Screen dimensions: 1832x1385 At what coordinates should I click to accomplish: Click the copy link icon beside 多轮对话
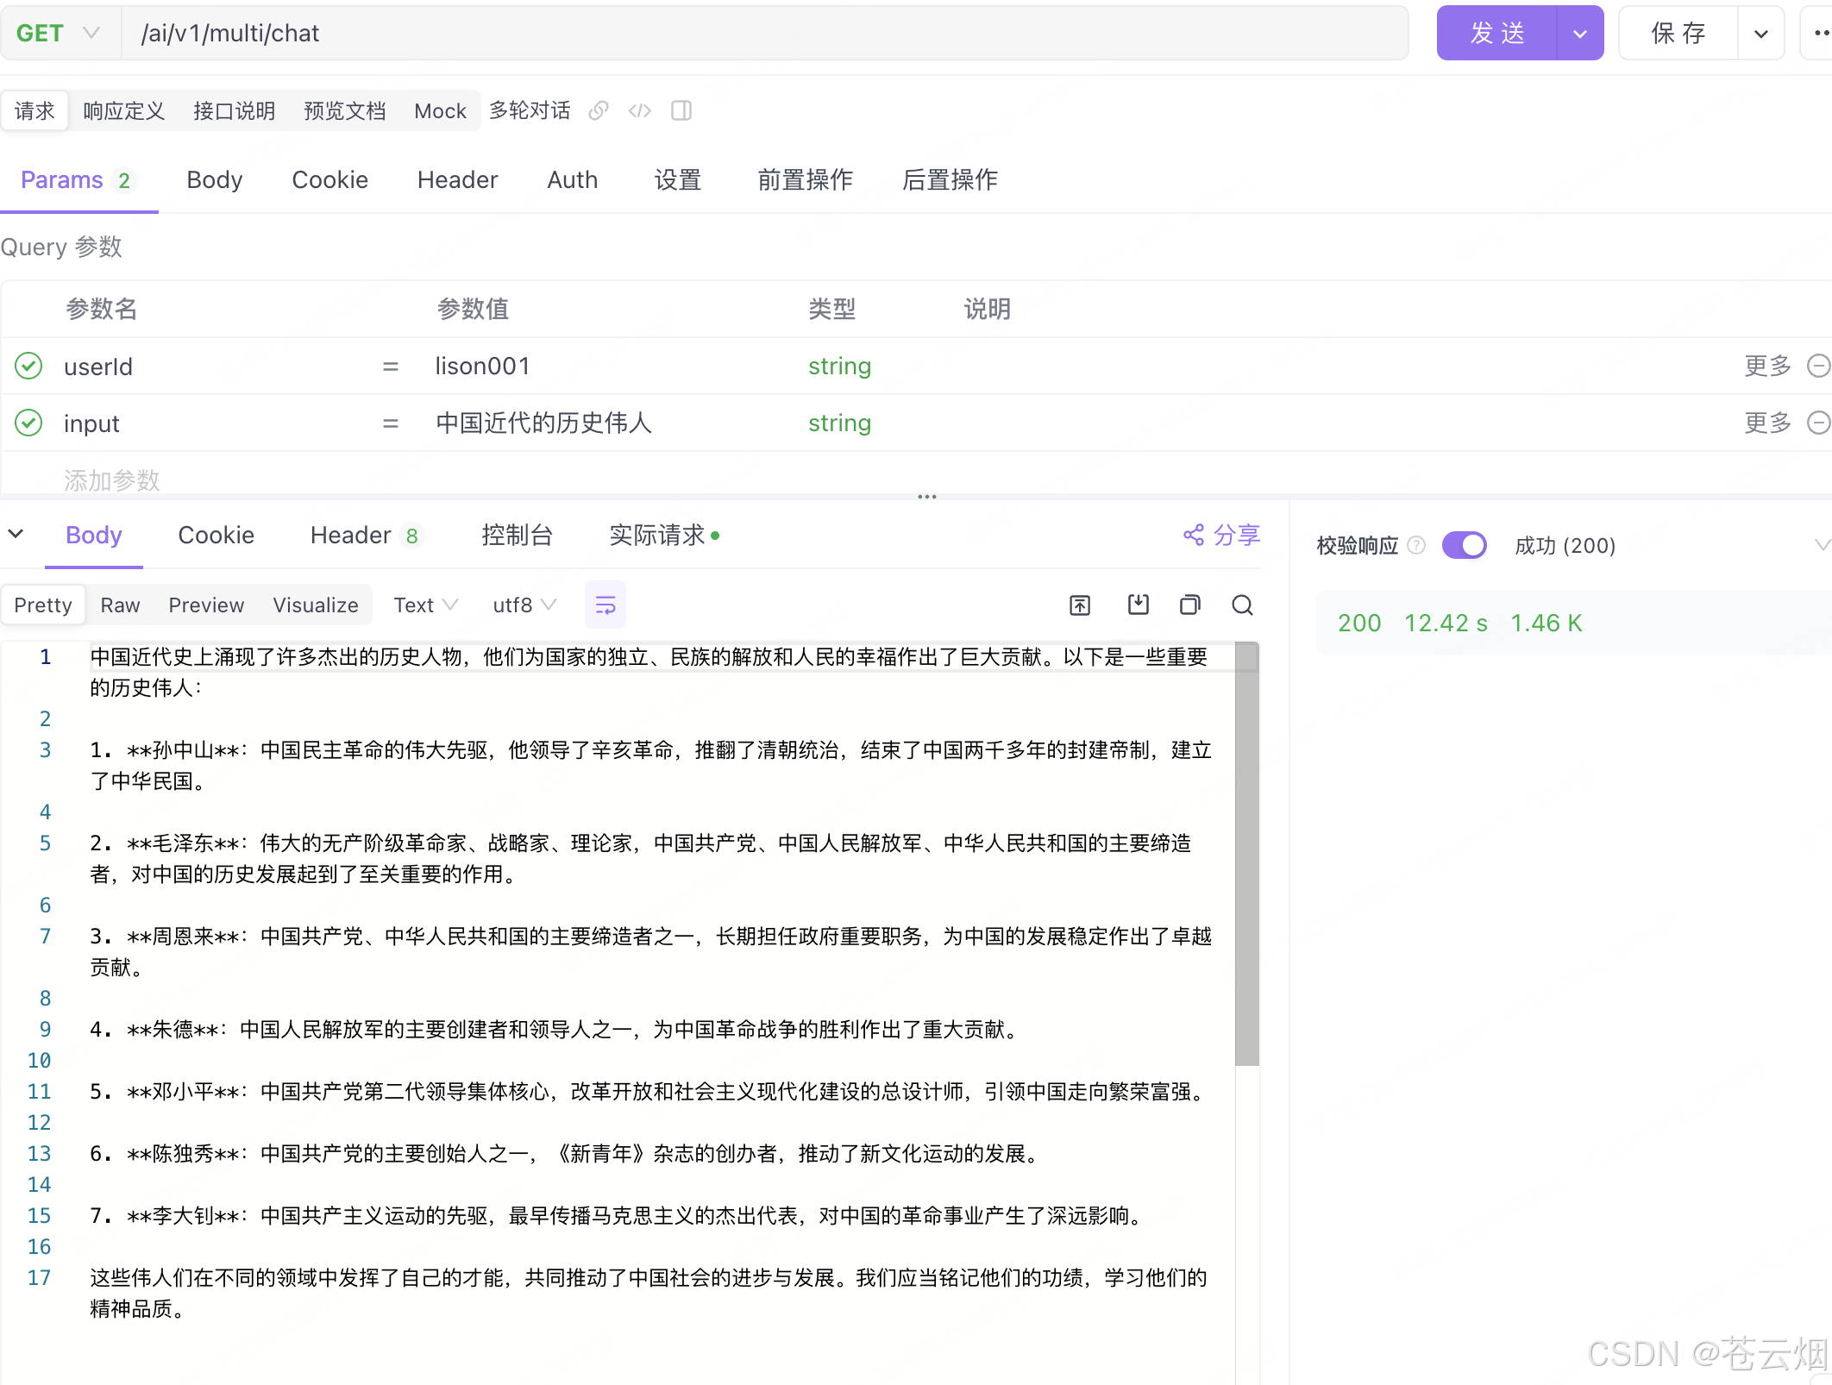pyautogui.click(x=599, y=110)
